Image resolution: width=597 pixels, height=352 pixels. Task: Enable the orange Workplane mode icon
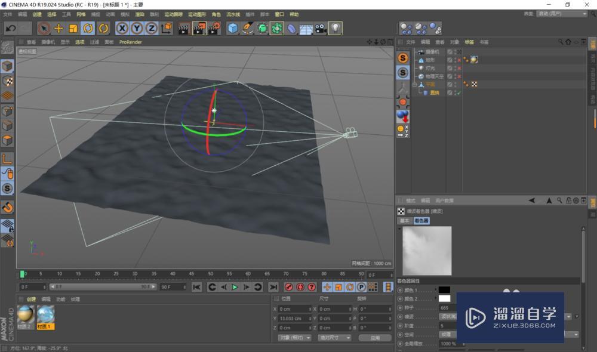(x=7, y=96)
